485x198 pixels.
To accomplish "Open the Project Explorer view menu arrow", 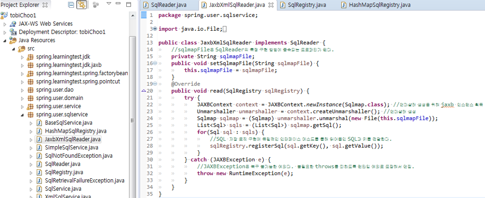I will pyautogui.click(x=108, y=4).
